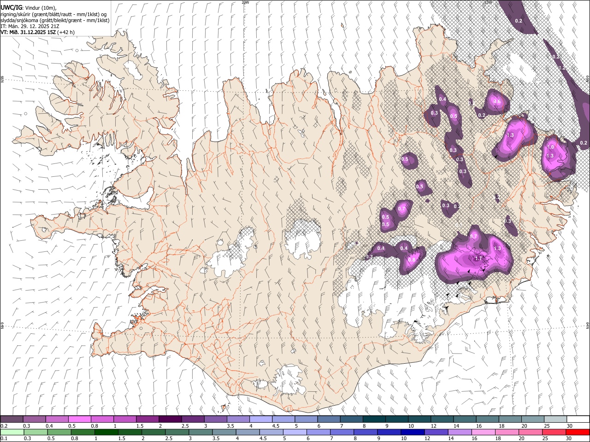Select the 14 light purple swatch, lower row
The height and width of the screenshot is (442, 590).
[x=460, y=432]
